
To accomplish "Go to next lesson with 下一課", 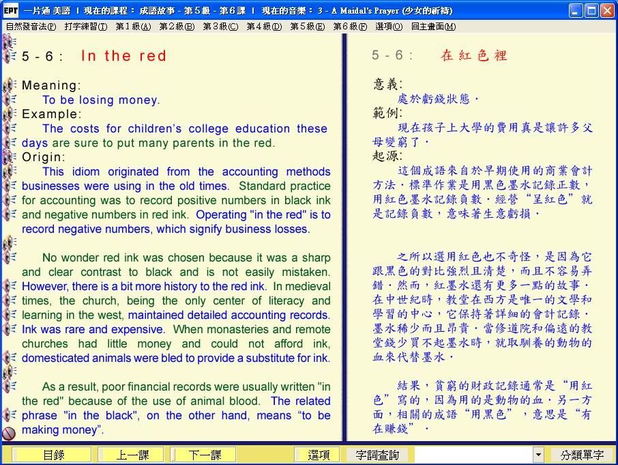I will pos(203,455).
